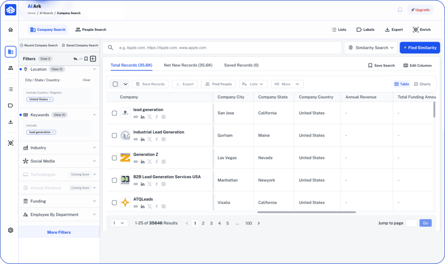Open the Home icon in left sidebar
Screen dimensions: 445x264
10,29
